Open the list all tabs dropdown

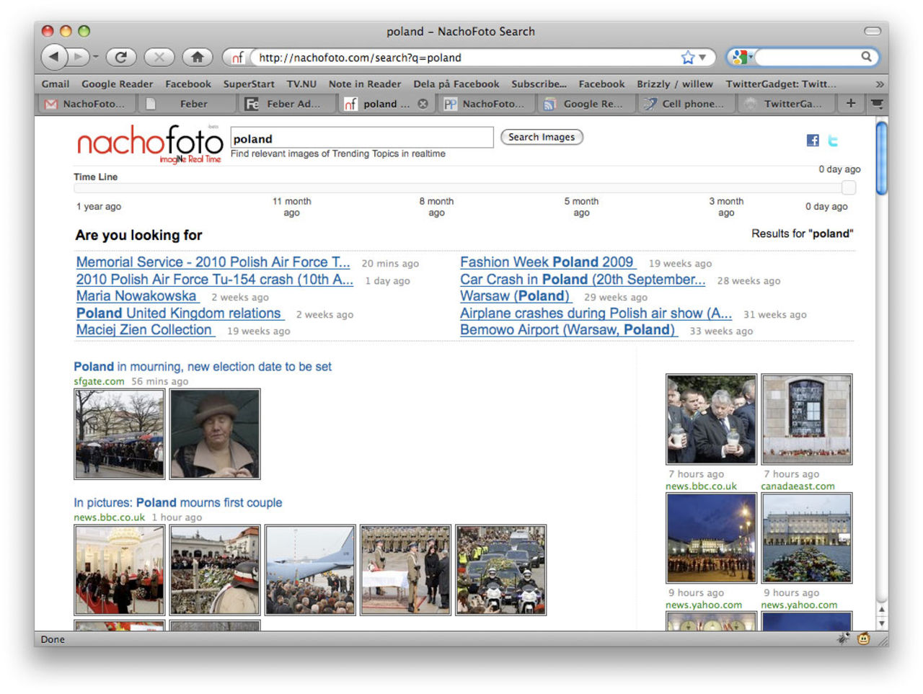coord(877,104)
